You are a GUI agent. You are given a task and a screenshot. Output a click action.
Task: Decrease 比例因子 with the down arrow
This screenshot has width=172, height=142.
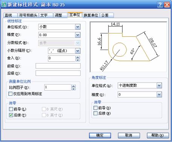pos(73,89)
